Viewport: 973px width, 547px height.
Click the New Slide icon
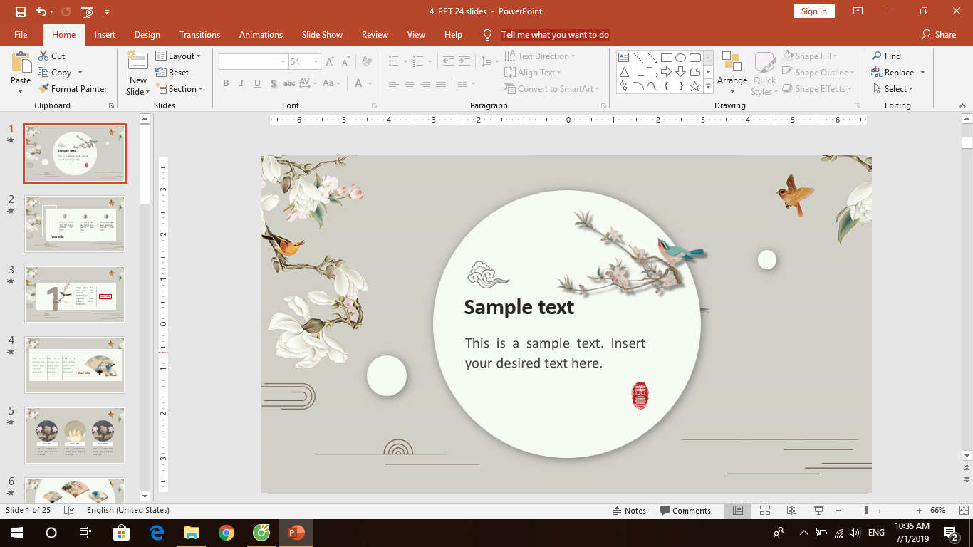pos(137,61)
